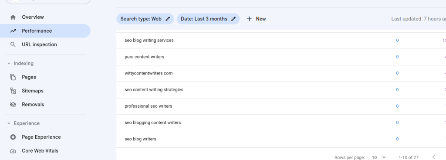
Task: Select query 'pure content writers'
Action: point(145,57)
